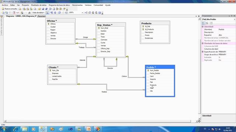Image resolution: width=236 pixels, height=132 pixels.
Task: Click the Coloca relationship label
Action: pyautogui.click(x=124, y=76)
